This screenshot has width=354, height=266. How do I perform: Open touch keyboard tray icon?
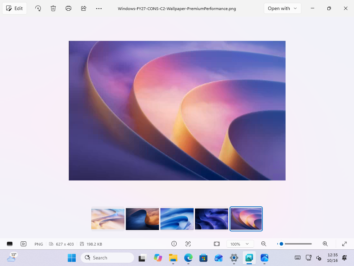pyautogui.click(x=298, y=258)
